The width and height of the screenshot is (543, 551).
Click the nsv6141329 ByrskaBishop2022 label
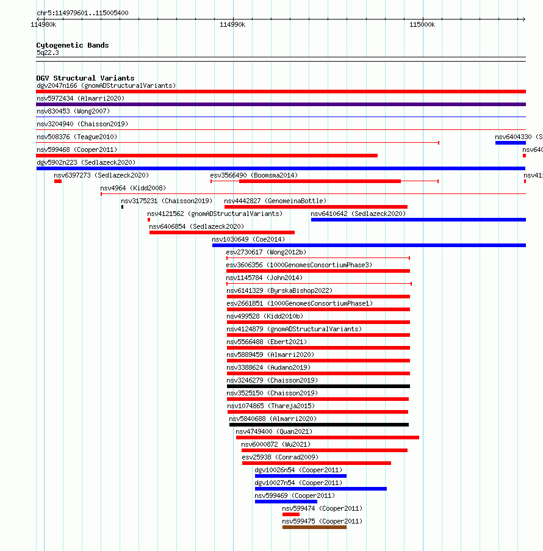[279, 290]
